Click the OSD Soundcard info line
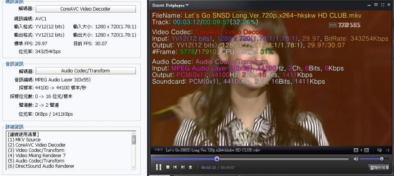This screenshot has width=394, height=176. (238, 81)
